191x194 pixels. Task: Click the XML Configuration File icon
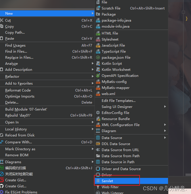coord(98,125)
